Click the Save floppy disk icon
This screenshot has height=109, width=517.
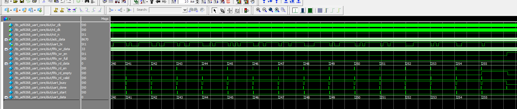22,1
